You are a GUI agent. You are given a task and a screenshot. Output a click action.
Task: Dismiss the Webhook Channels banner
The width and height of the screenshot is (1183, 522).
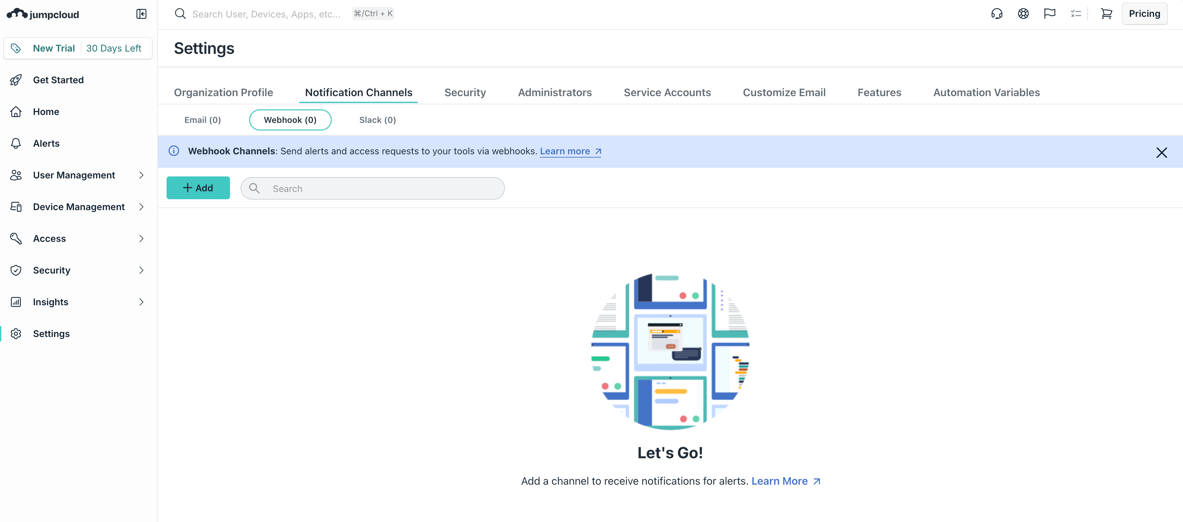(x=1162, y=152)
